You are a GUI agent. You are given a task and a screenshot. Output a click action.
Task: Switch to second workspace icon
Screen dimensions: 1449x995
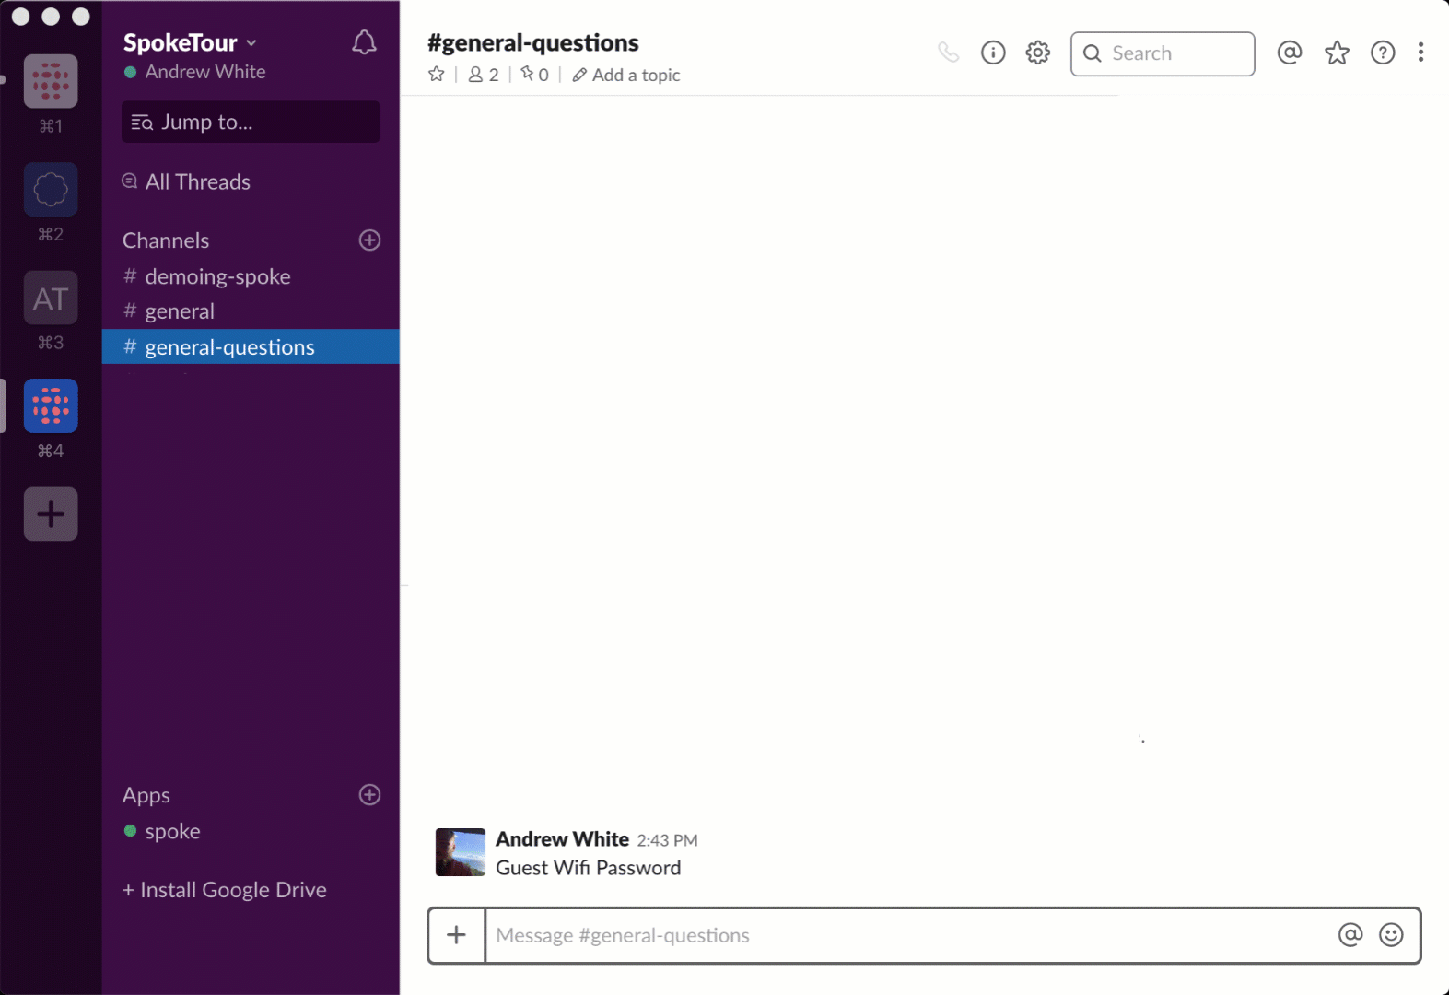[51, 190]
